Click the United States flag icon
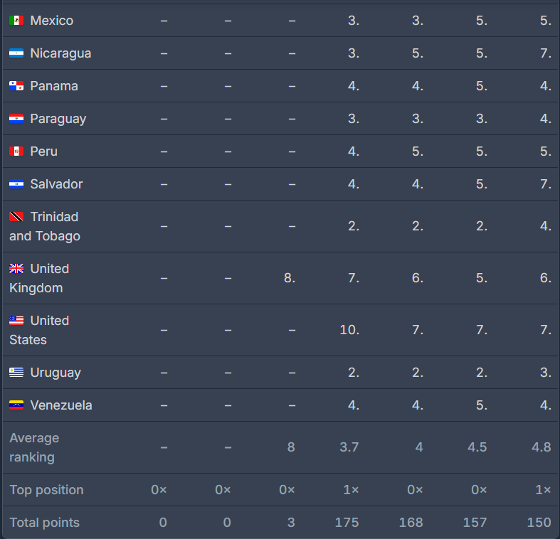The height and width of the screenshot is (539, 560). 16,321
